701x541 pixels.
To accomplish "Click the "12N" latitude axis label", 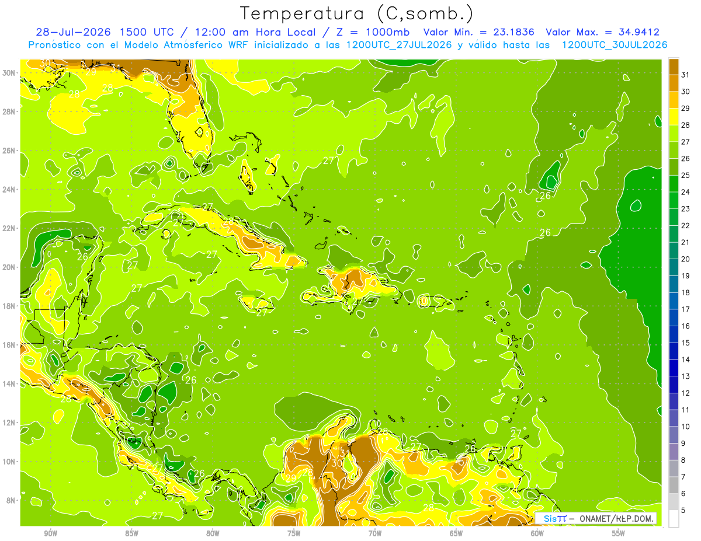I will coord(9,423).
